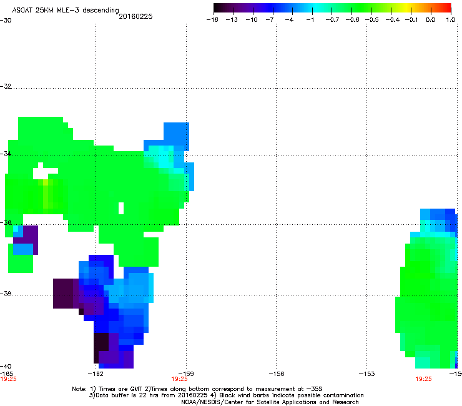Click the red "19:25" time below the -153 label
Image resolution: width=462 pixels, height=406 pixels.
423,379
